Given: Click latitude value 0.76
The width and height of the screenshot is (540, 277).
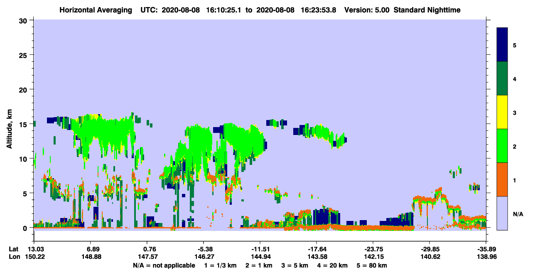Looking at the screenshot, I should [150, 249].
